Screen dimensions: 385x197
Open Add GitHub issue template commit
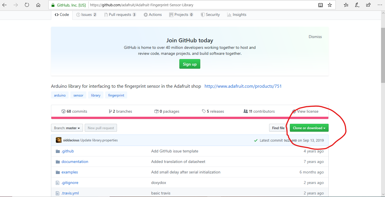tap(175, 151)
